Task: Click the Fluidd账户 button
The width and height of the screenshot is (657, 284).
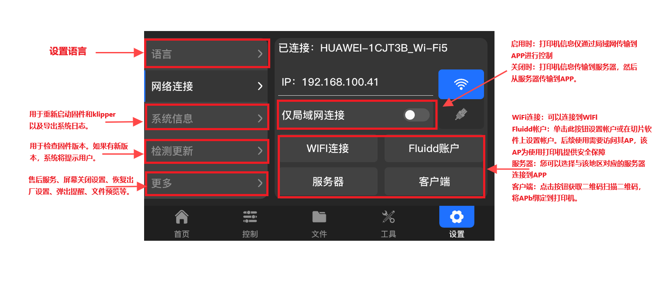Action: (434, 149)
